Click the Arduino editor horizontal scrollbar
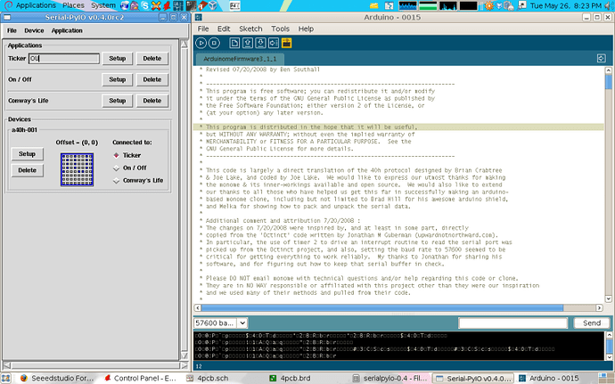Screen dimensions: 615x384 pos(398,308)
